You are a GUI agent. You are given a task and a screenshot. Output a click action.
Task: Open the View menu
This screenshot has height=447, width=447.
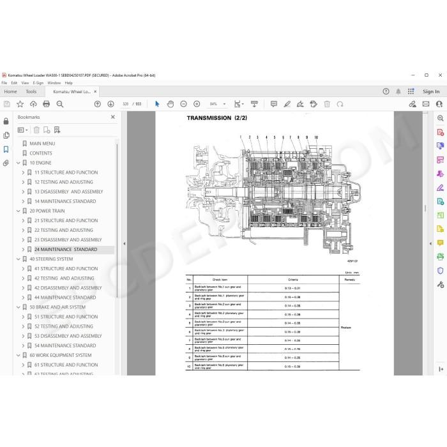(x=25, y=83)
